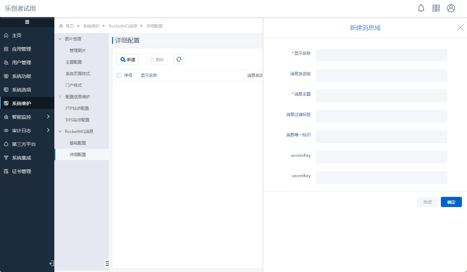Toggle the hamburger menu icon
The width and height of the screenshot is (467, 272).
(27, 22)
